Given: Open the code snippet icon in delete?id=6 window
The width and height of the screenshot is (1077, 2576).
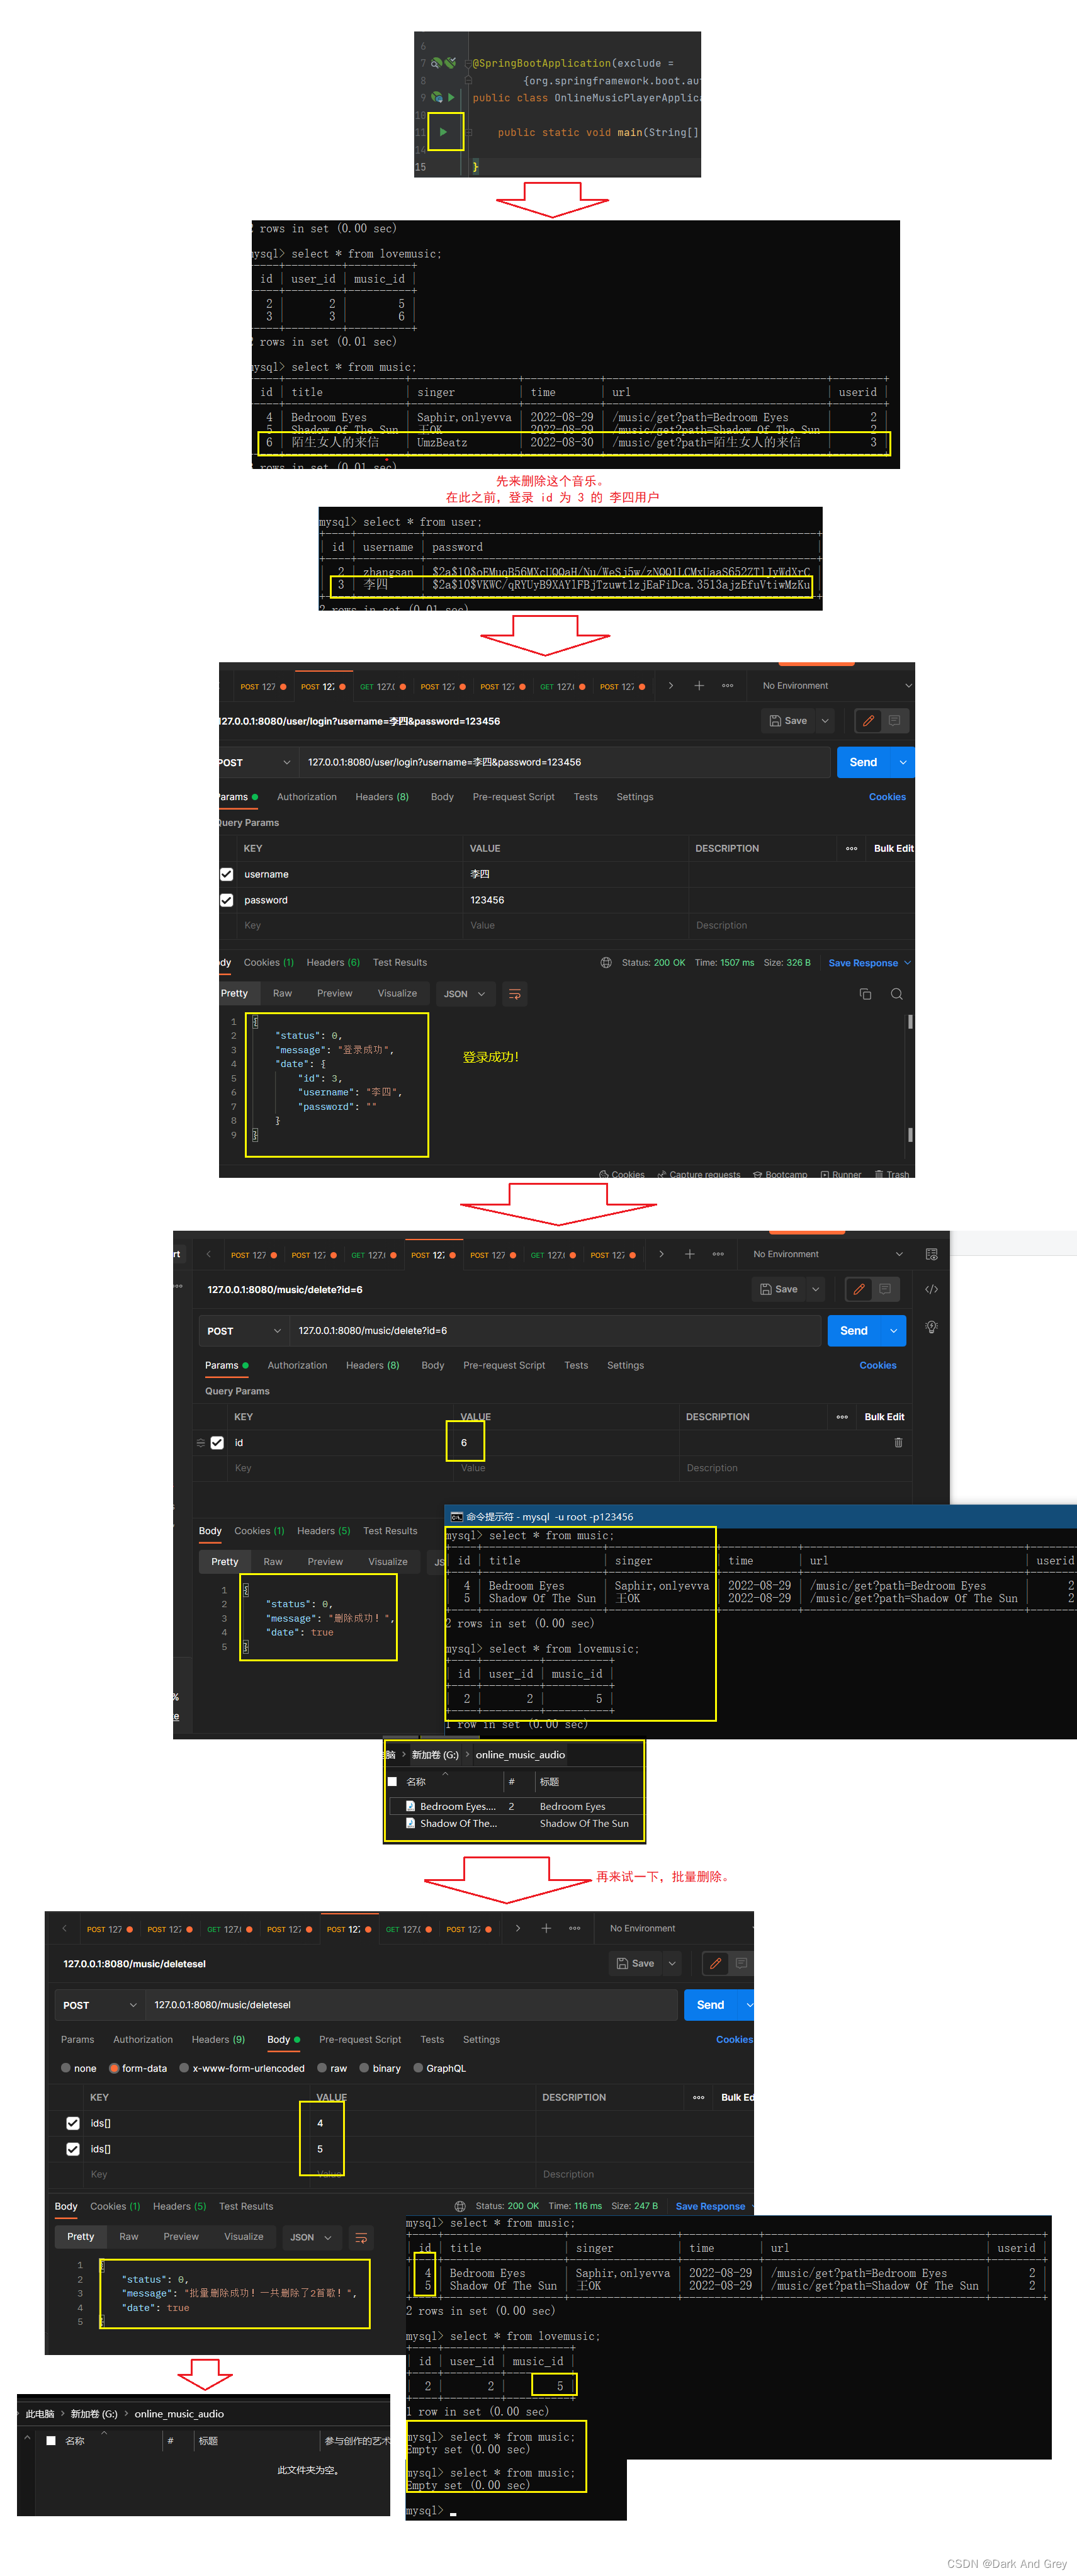Looking at the screenshot, I should pos(931,1290).
